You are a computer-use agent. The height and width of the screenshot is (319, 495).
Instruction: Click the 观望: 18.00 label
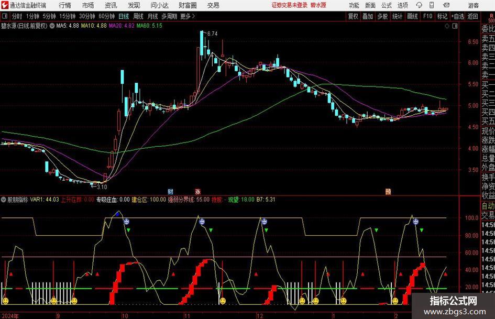241,200
